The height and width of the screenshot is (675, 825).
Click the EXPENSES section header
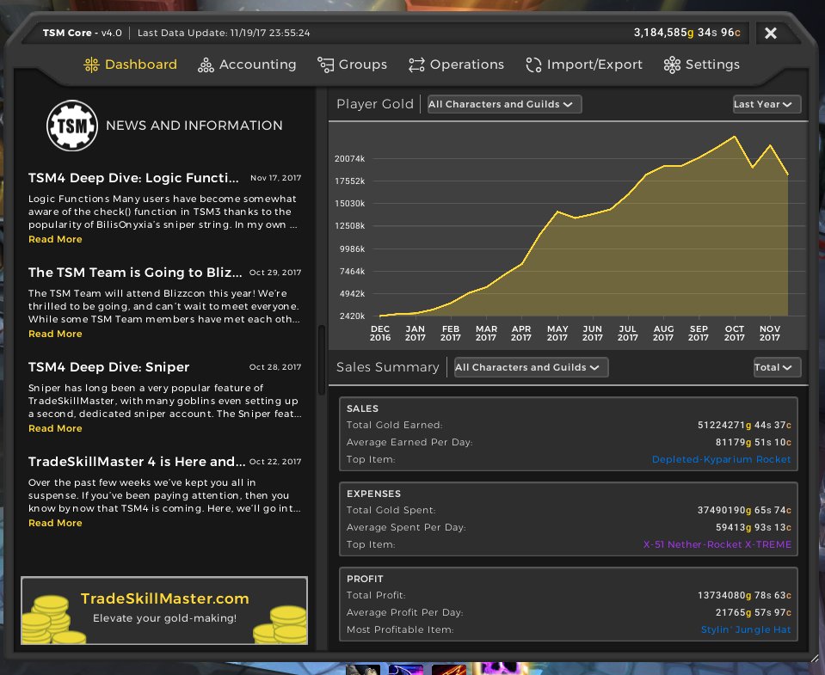373,494
